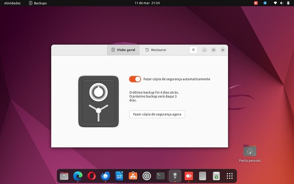Open the gray drive icon in the dock

click(202, 176)
